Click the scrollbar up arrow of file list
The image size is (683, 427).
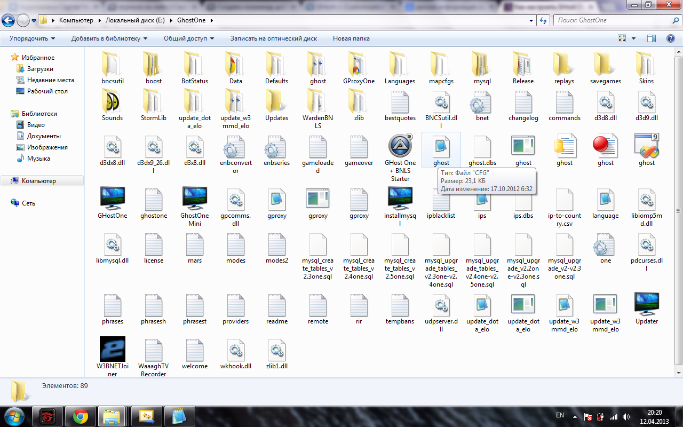(678, 52)
